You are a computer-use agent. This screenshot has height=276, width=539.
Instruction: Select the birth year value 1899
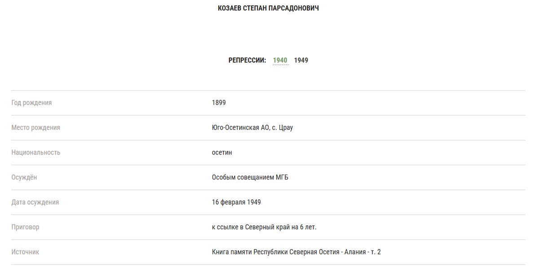(219, 103)
